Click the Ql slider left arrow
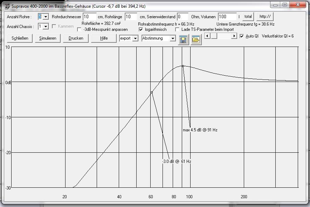Image resolution: width=310 pixels, height=207 pixels. (207, 36)
